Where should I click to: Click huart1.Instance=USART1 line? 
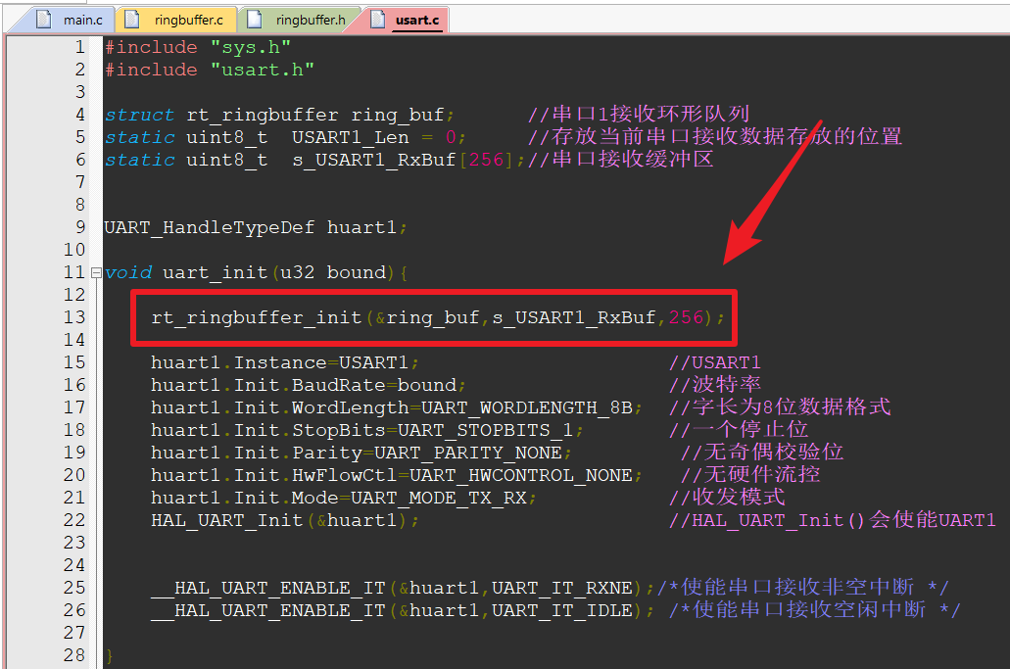pyautogui.click(x=285, y=363)
